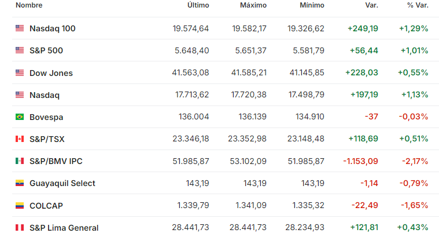
Task: Open the Dow Jones index page
Action: pos(51,73)
